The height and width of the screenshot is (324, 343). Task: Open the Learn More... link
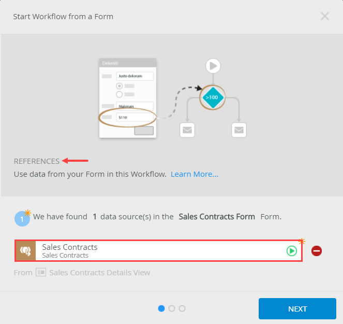pos(194,174)
